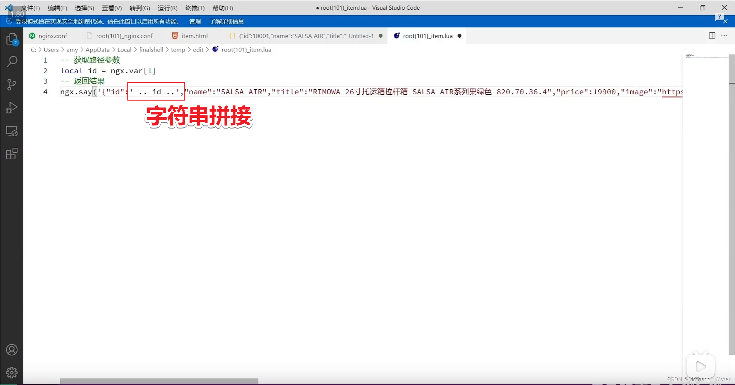735x385 pixels.
Task: Expand the Users breadcrumb
Action: click(x=51, y=50)
